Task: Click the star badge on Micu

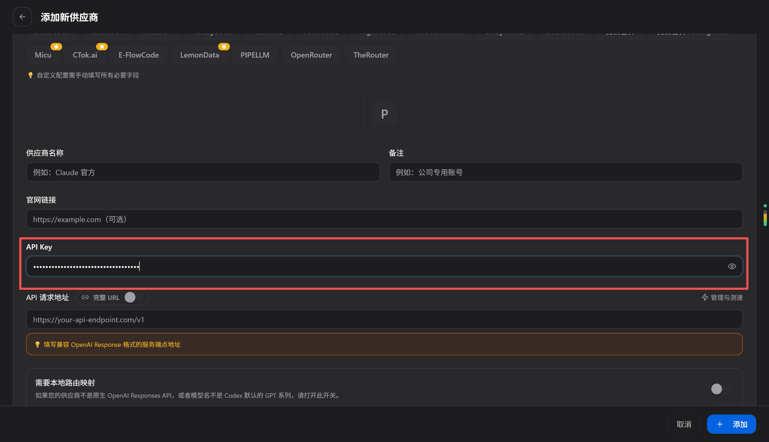Action: click(56, 47)
